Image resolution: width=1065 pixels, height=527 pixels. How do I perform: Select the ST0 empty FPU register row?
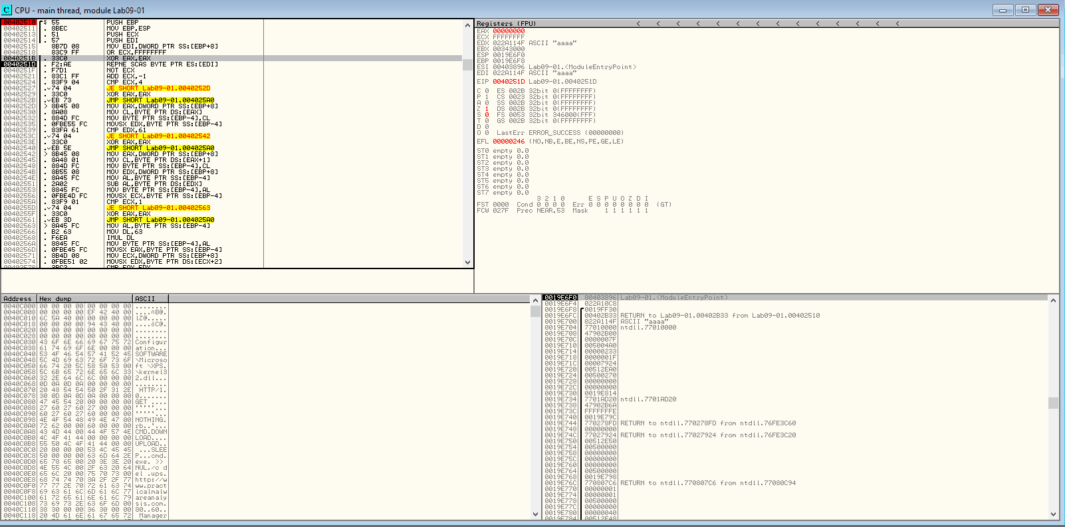point(503,151)
